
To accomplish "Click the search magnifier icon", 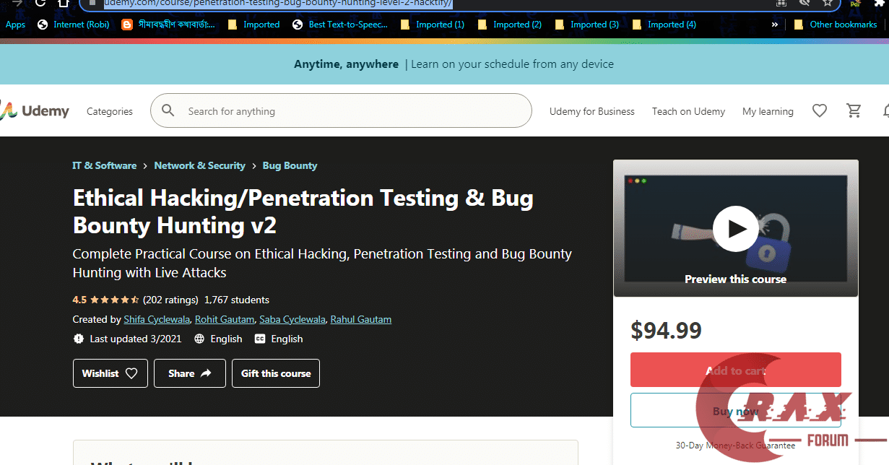I will click(168, 110).
